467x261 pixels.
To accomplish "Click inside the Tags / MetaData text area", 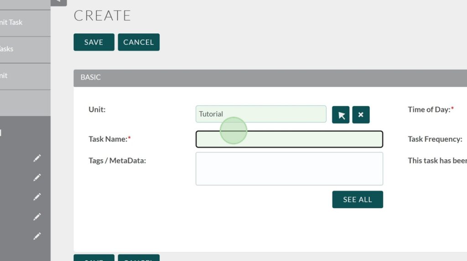I will pos(289,169).
